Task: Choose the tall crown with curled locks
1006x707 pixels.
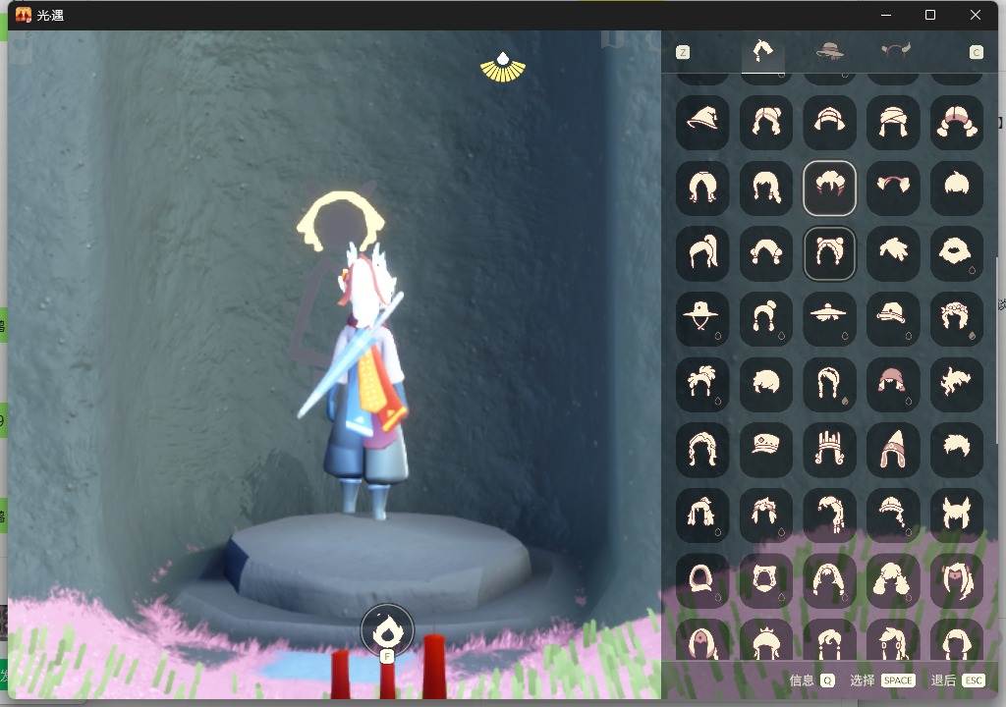Action: (x=829, y=450)
